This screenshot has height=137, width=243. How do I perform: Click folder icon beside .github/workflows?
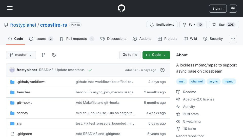pos(12,82)
